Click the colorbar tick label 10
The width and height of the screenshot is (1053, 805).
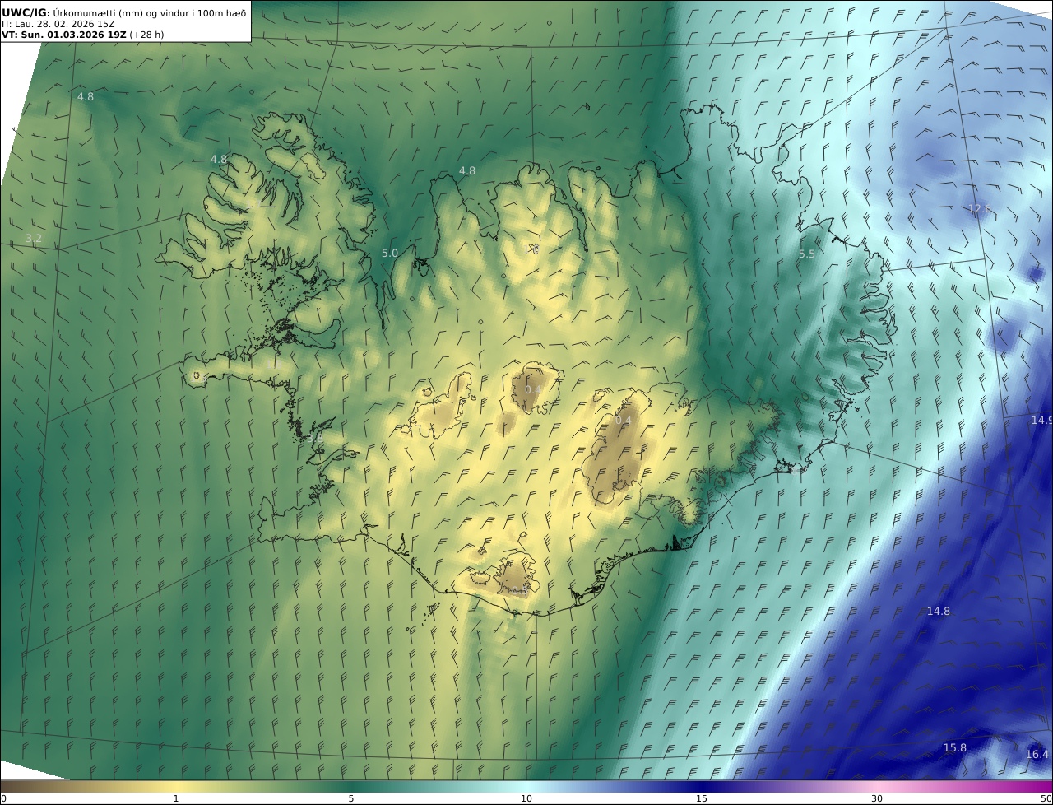526,798
